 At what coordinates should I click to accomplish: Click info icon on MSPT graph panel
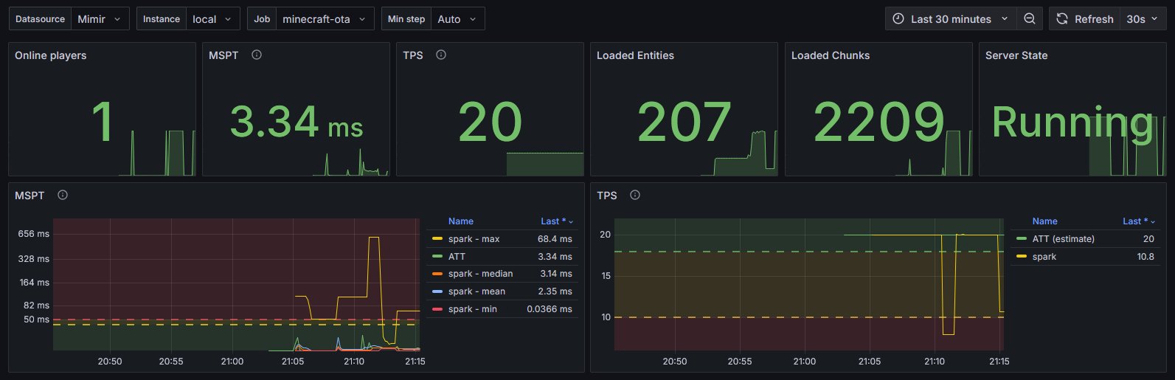(63, 195)
